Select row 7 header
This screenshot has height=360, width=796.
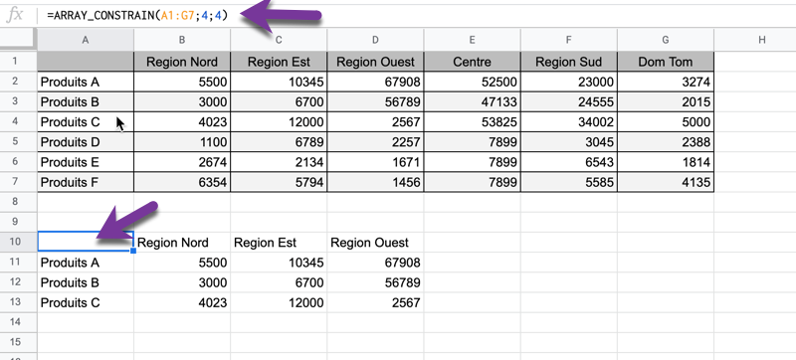(x=15, y=182)
